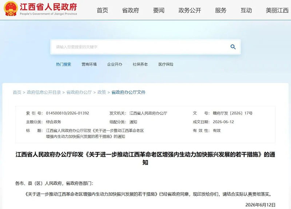Click issuing agency 江西省人民政府办公厅 value
291x209 pixels.
tap(148, 113)
